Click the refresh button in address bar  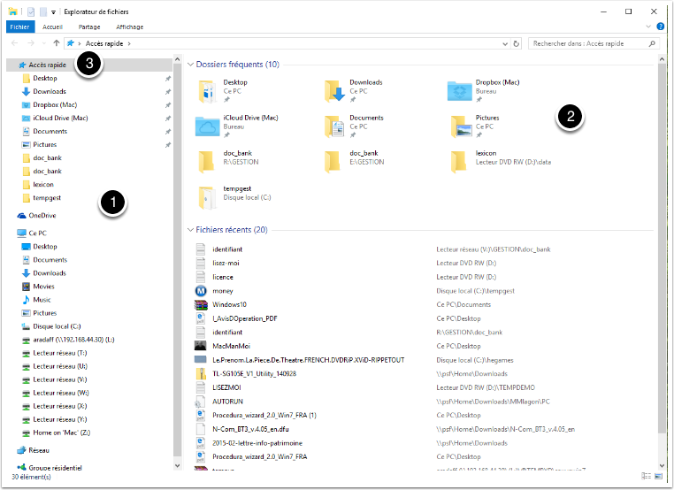pyautogui.click(x=517, y=42)
